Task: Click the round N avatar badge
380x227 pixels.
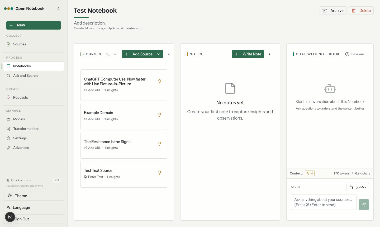Action: 10,217
